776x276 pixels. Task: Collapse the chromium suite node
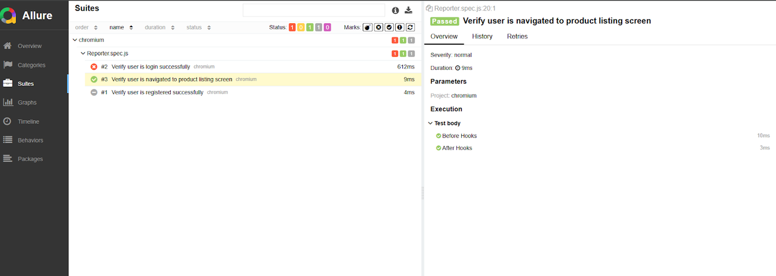pyautogui.click(x=75, y=40)
